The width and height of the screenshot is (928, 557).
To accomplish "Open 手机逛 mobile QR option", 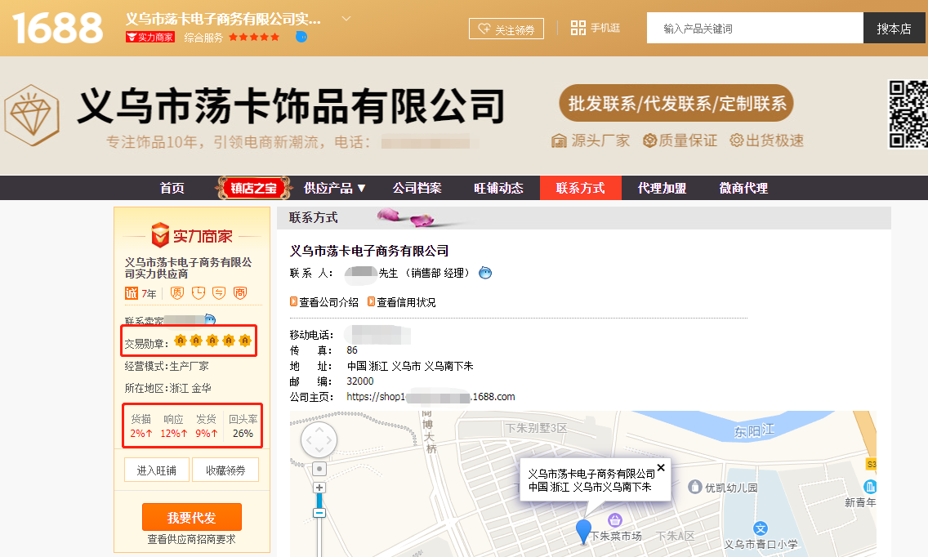I will click(x=596, y=28).
